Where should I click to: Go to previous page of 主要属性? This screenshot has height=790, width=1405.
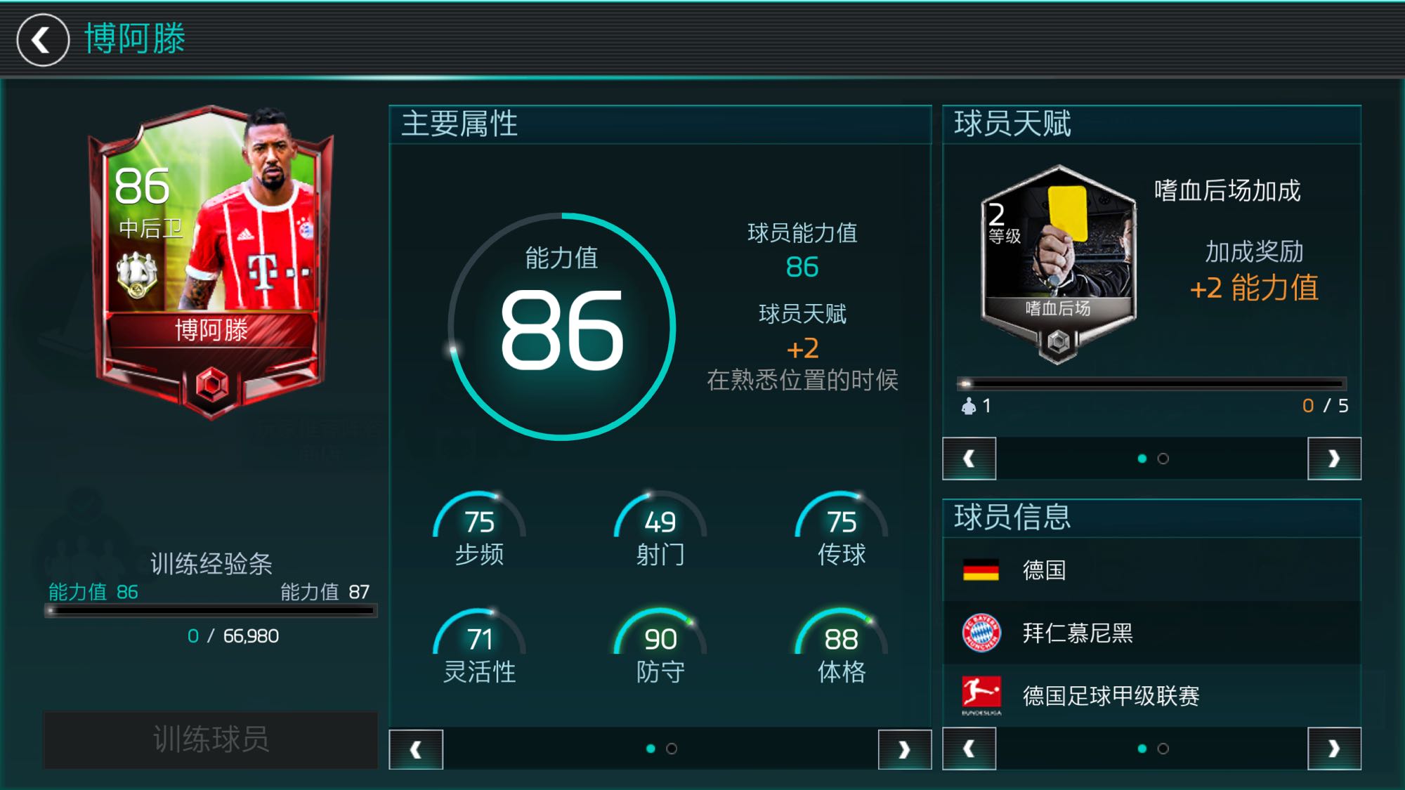coord(416,749)
